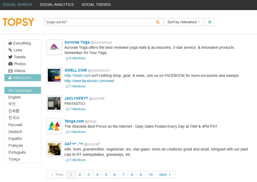Viewport: 257px width, 182px height.
Task: Filter by Français language
Action: [x=23, y=145]
